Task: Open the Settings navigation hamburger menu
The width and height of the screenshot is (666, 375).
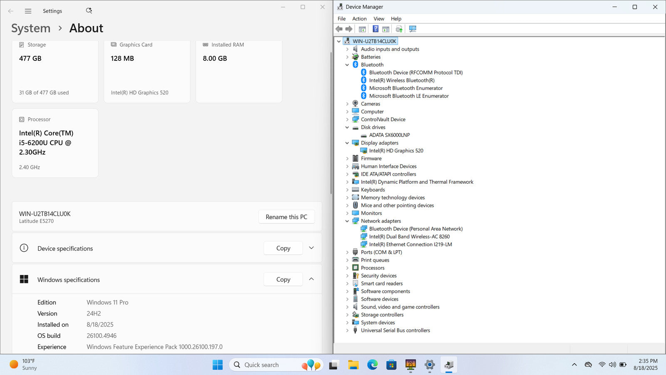Action: coord(28,11)
